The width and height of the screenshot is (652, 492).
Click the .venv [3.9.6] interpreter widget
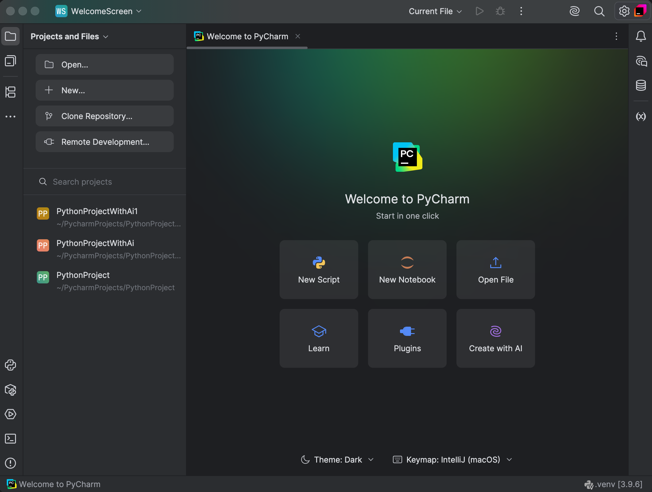(x=613, y=484)
